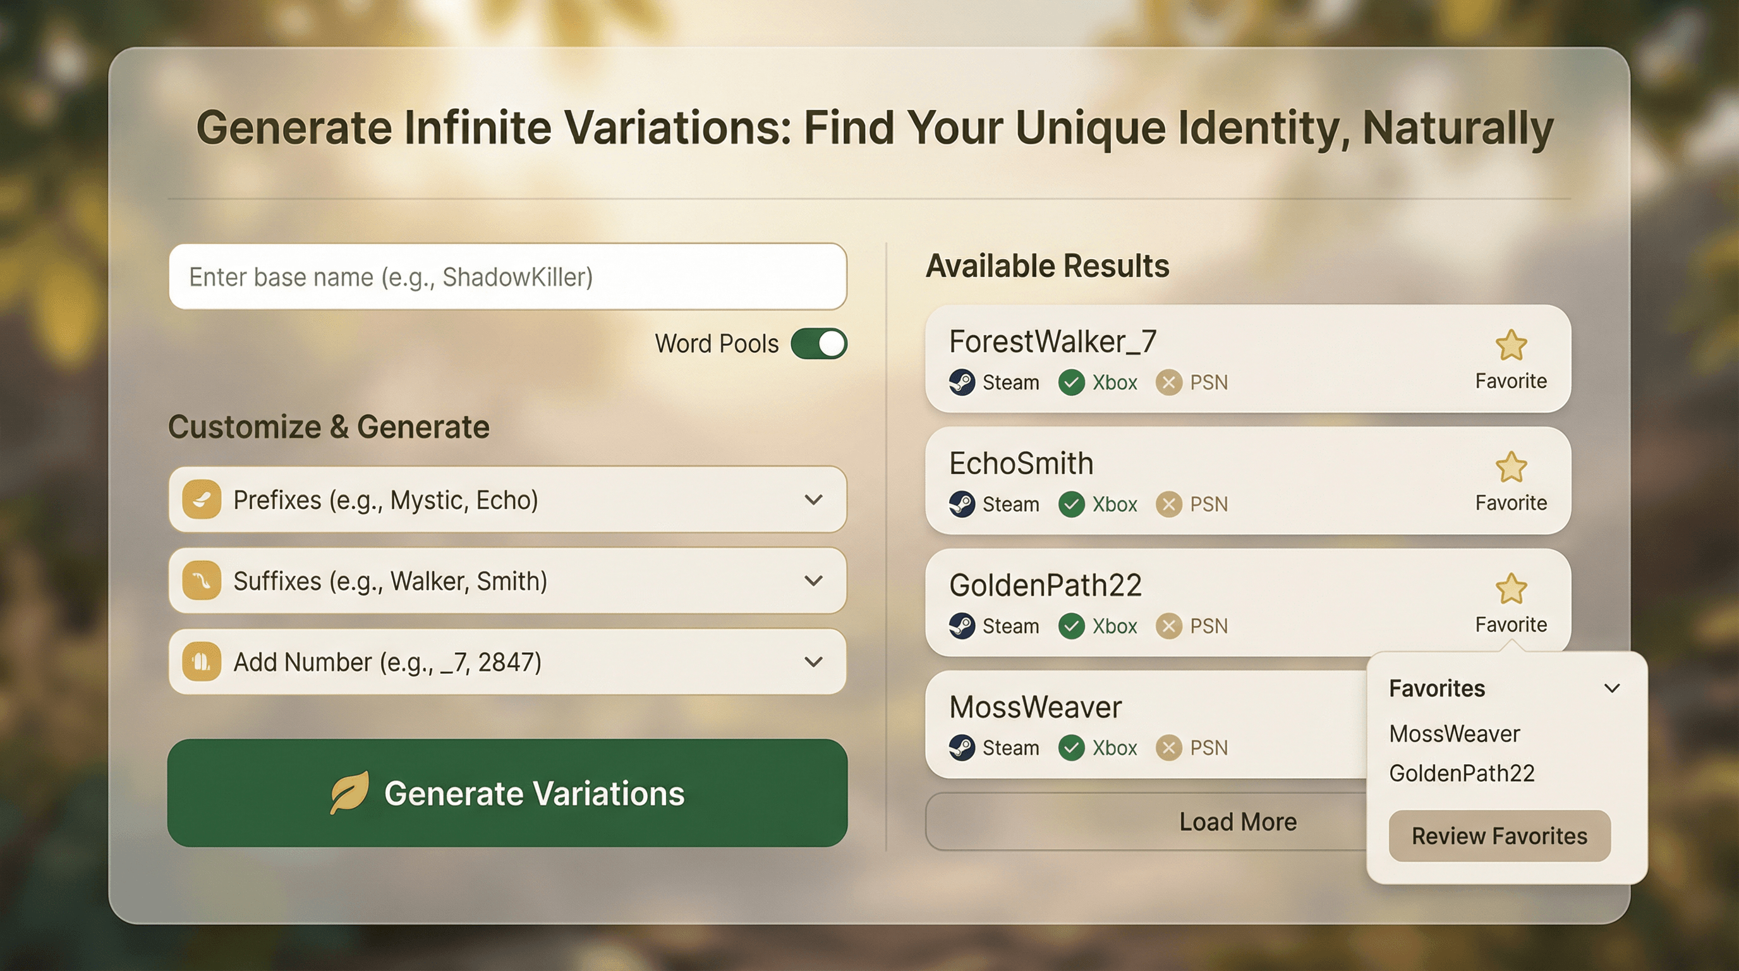
Task: Open the Add Number (e.g., _7, 2847) dropdown
Action: pyautogui.click(x=507, y=662)
